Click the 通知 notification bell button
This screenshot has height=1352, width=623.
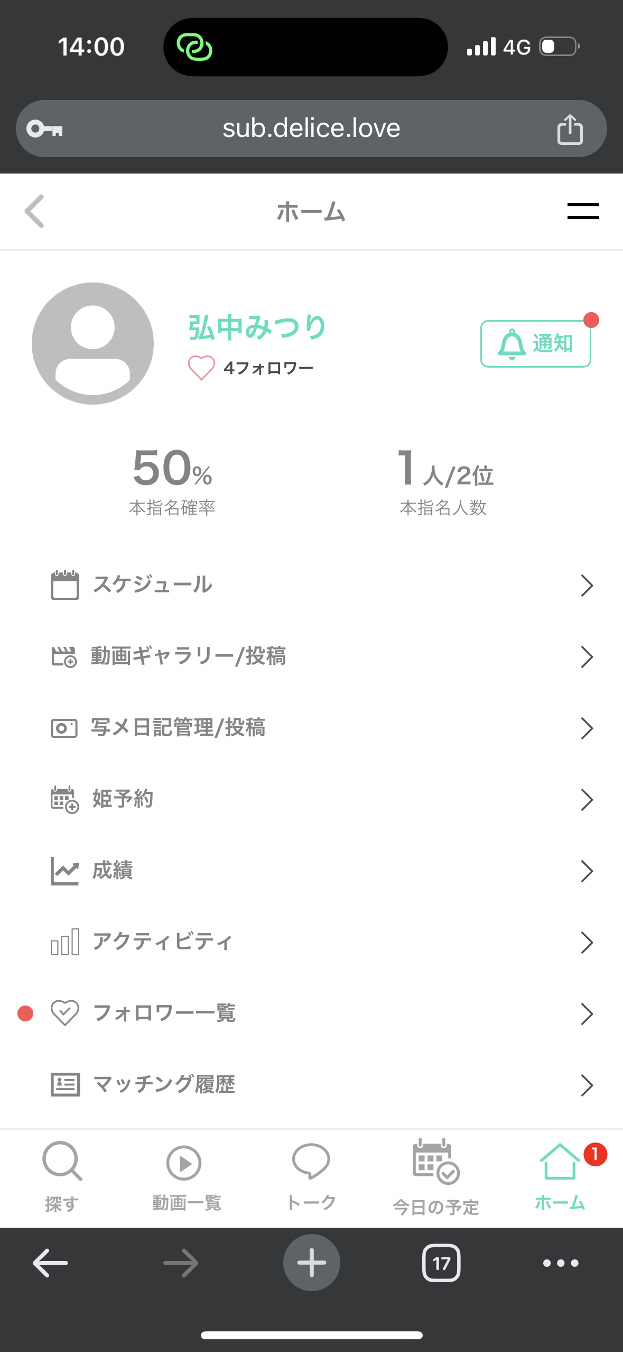(x=535, y=344)
